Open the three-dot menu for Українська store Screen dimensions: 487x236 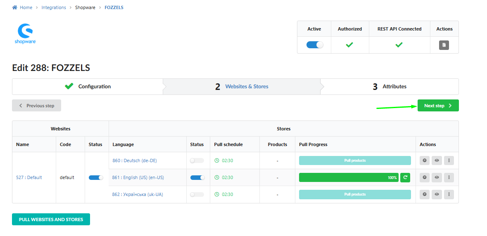449,194
